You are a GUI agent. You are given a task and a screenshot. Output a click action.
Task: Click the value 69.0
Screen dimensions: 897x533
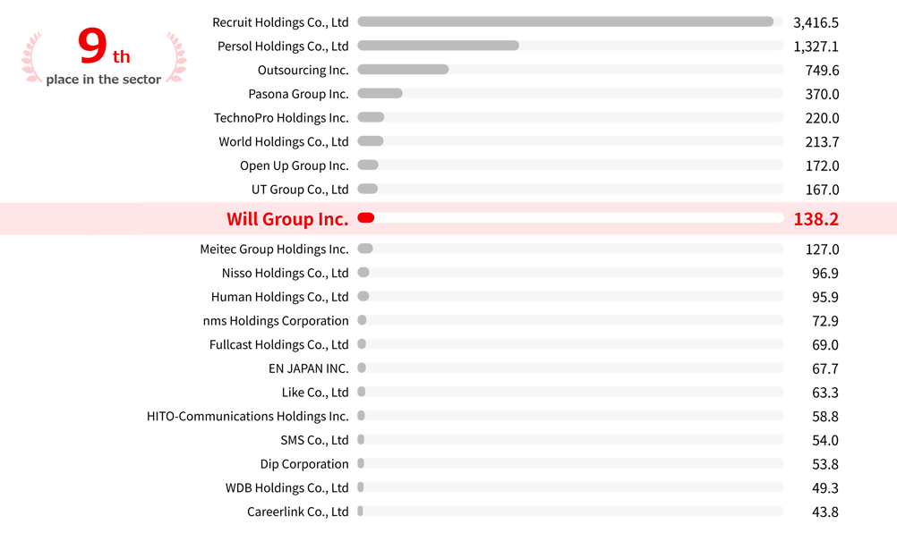point(825,345)
